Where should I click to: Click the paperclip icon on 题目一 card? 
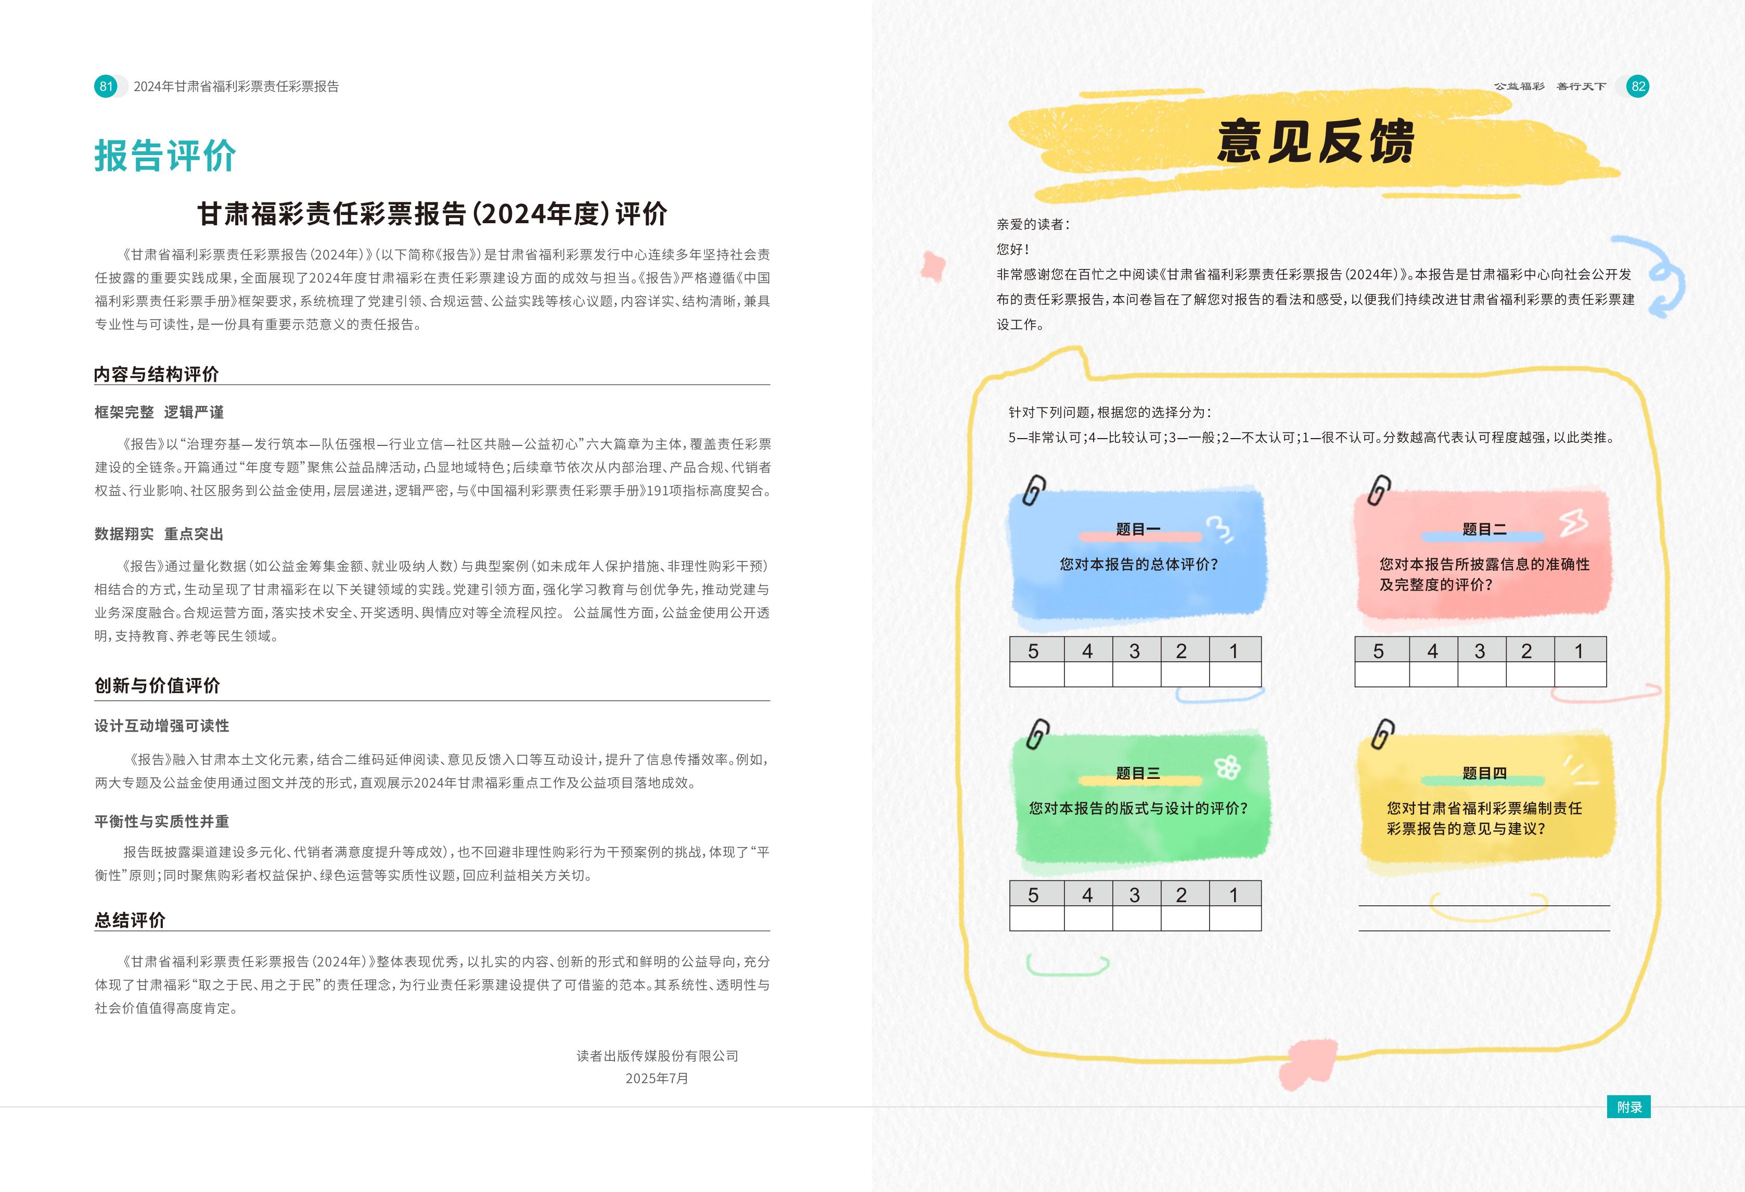(1034, 491)
